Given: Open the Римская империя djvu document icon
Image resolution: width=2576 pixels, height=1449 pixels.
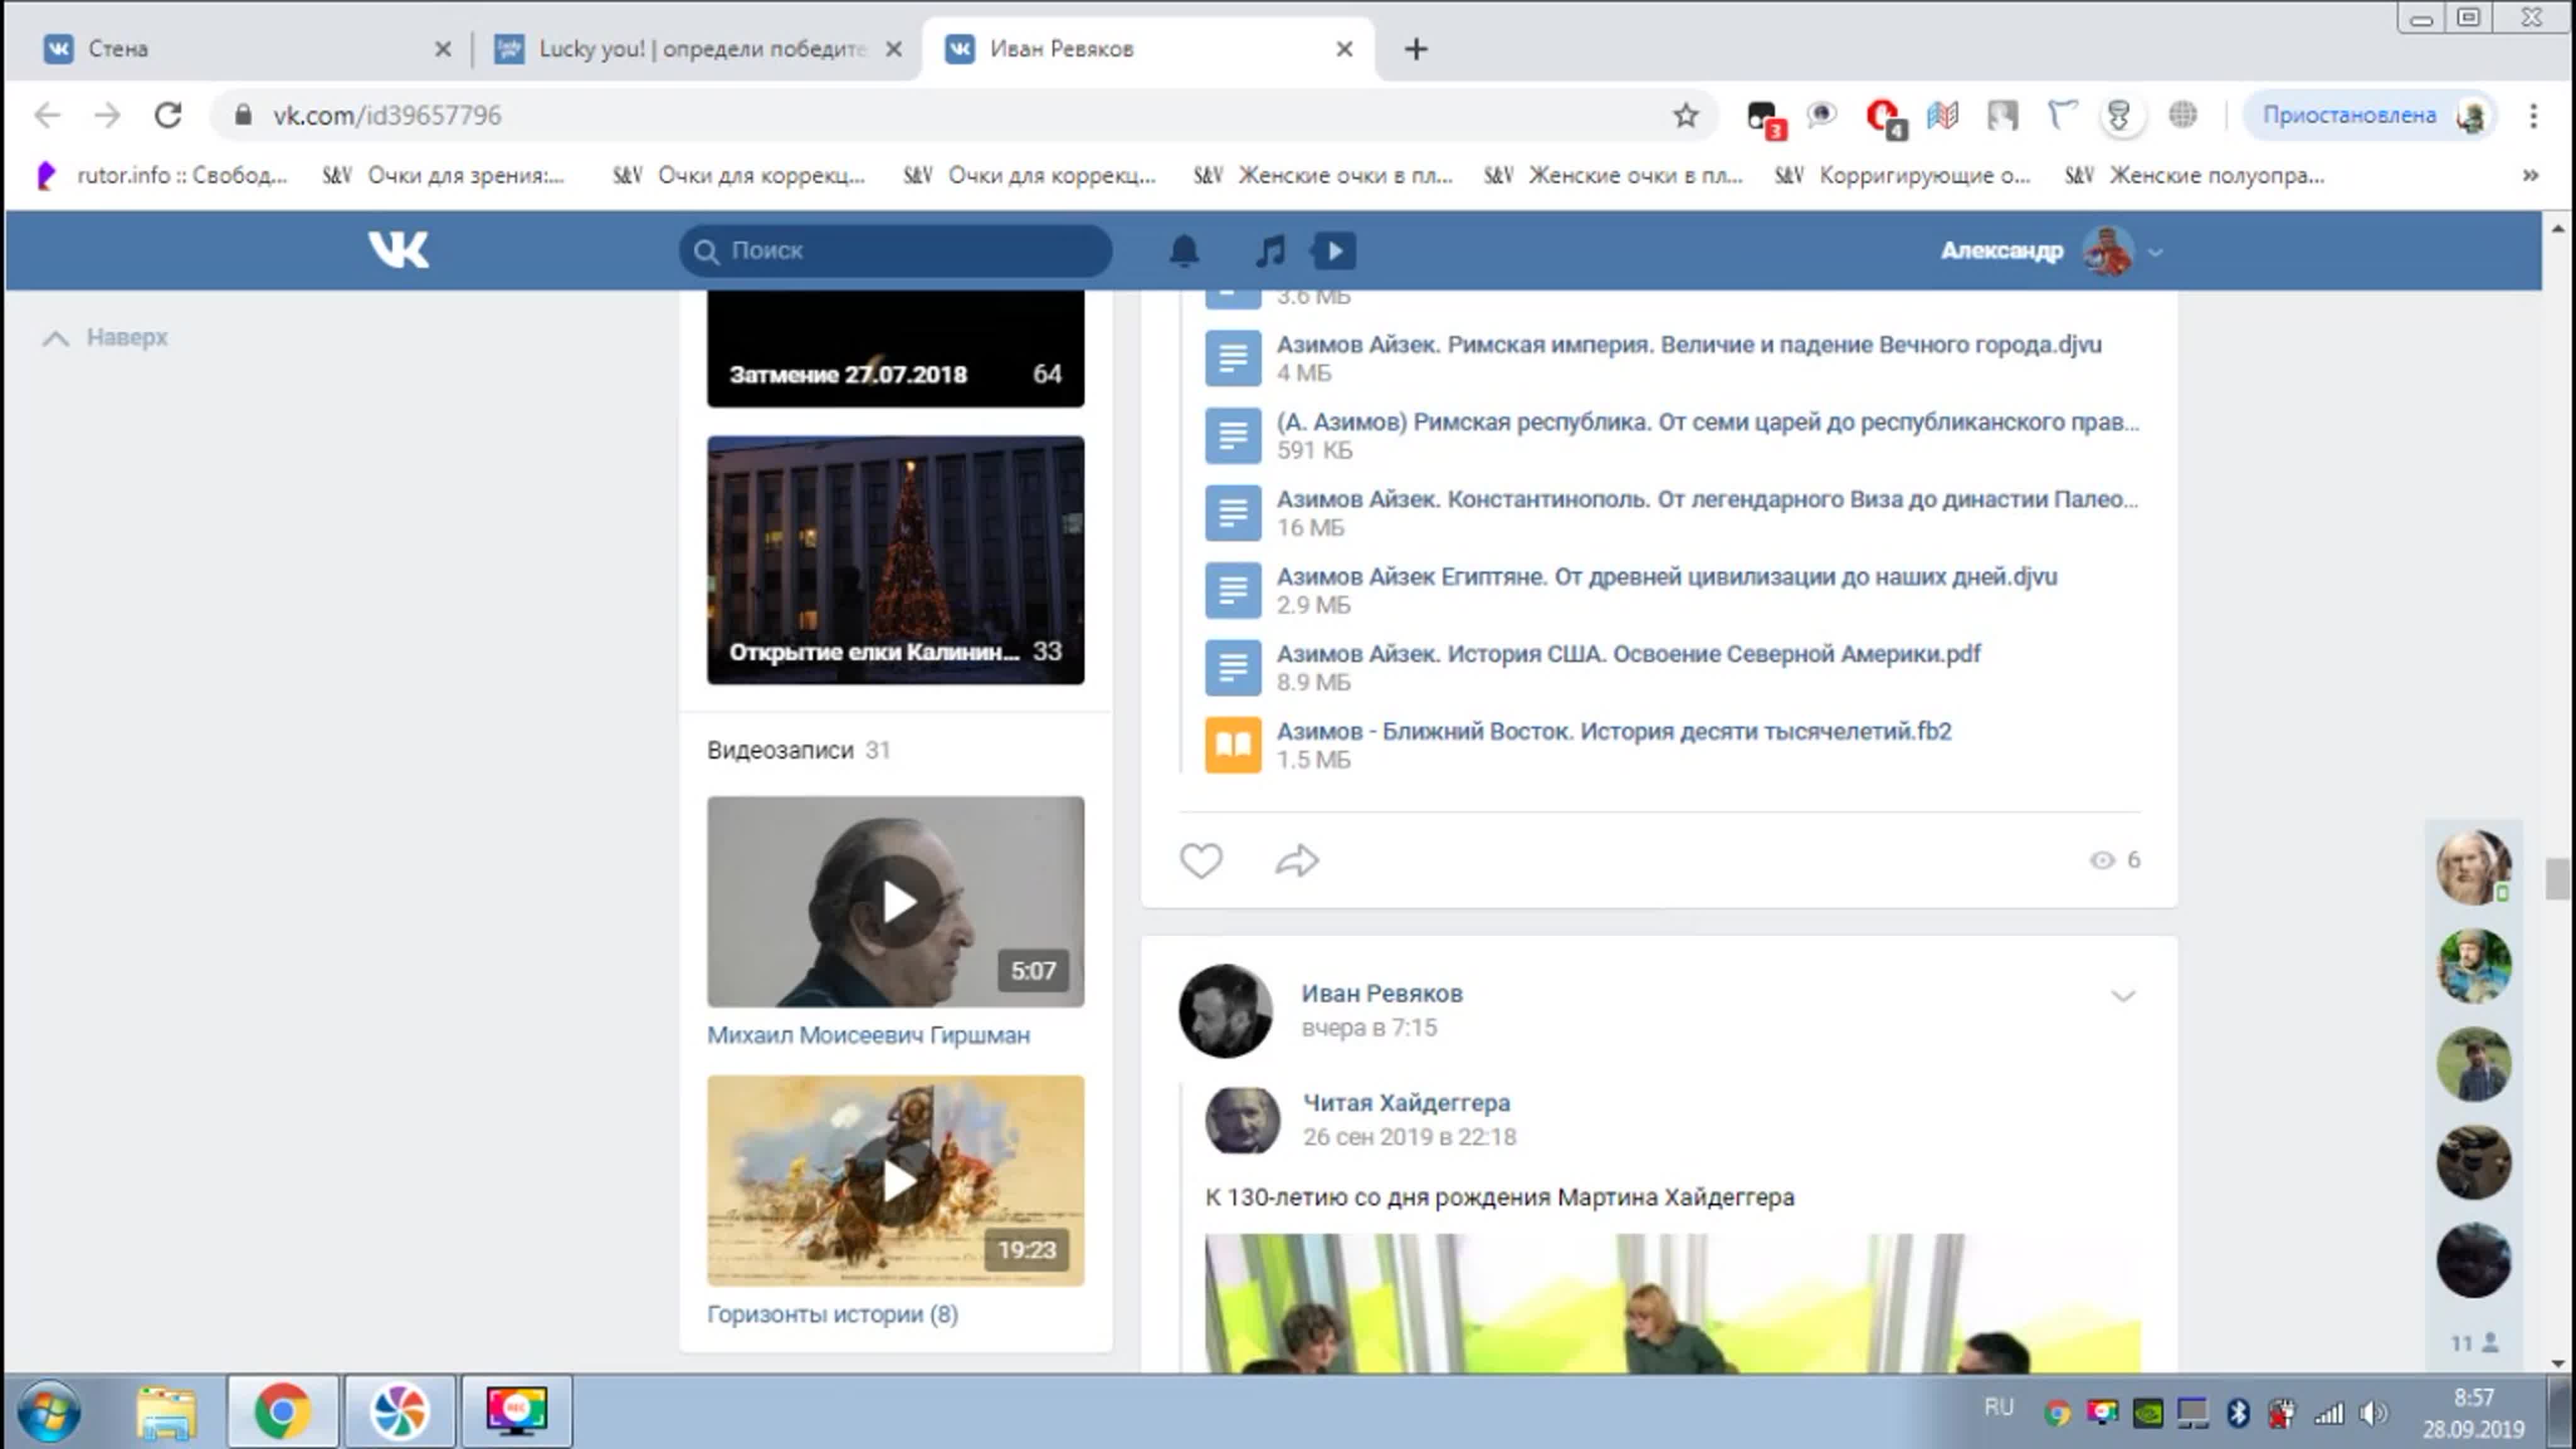Looking at the screenshot, I should (1232, 357).
